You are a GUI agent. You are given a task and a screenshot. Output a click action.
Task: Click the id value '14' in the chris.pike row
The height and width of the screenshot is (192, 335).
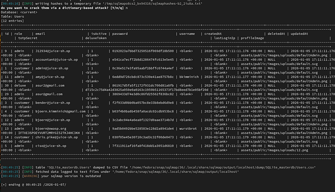click(x=7, y=137)
